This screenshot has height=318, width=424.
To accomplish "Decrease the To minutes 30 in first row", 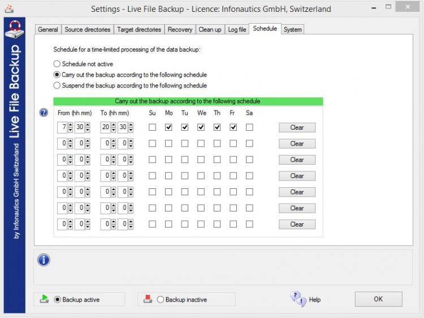I will (131, 130).
